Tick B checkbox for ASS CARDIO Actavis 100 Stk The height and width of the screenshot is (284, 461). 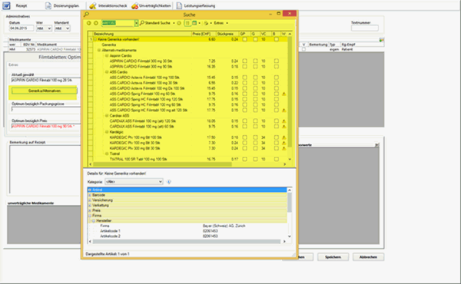(x=276, y=78)
